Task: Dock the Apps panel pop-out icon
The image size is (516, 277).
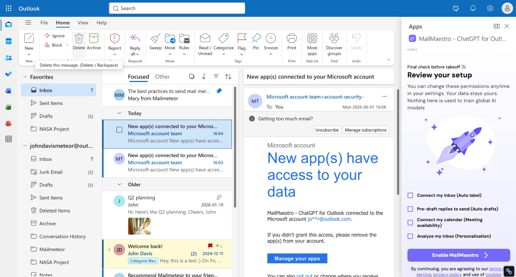Action: click(496, 26)
